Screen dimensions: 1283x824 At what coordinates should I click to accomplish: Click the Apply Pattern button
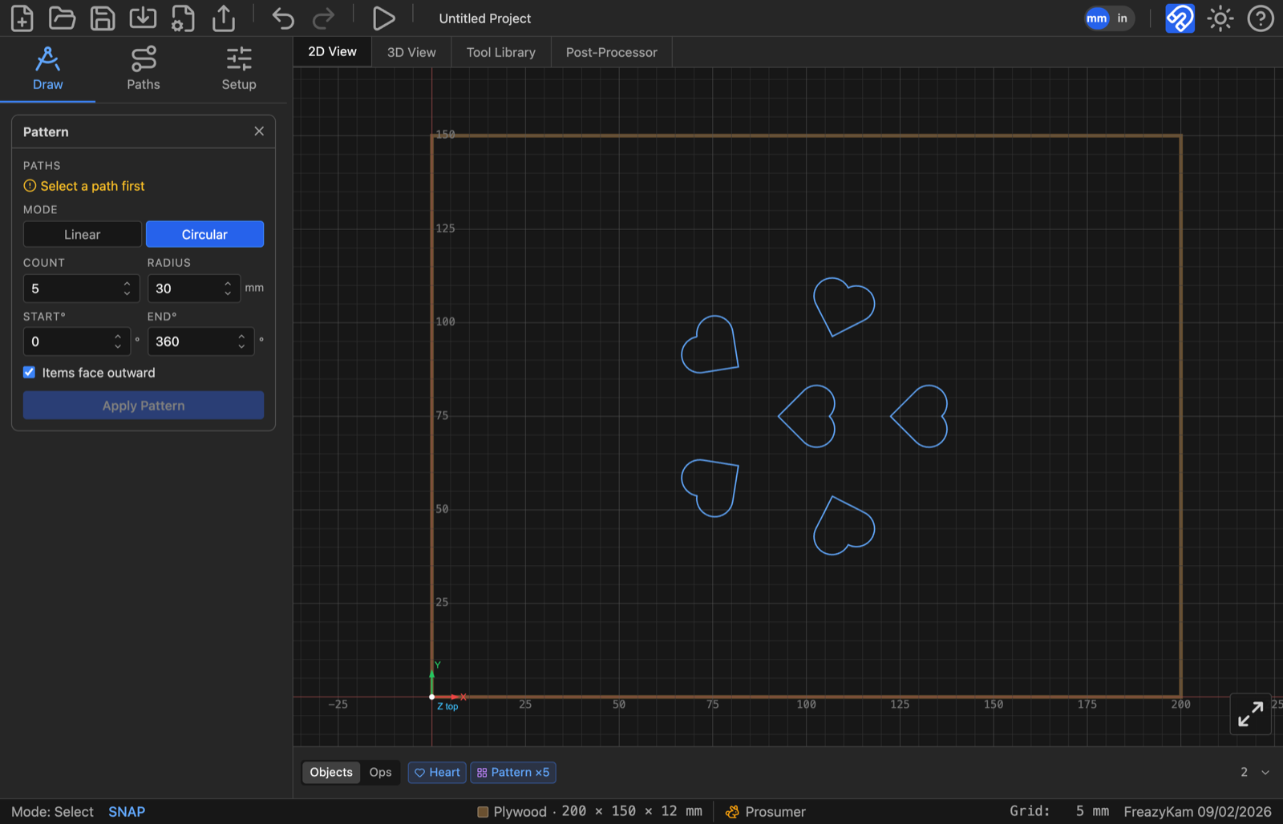144,406
